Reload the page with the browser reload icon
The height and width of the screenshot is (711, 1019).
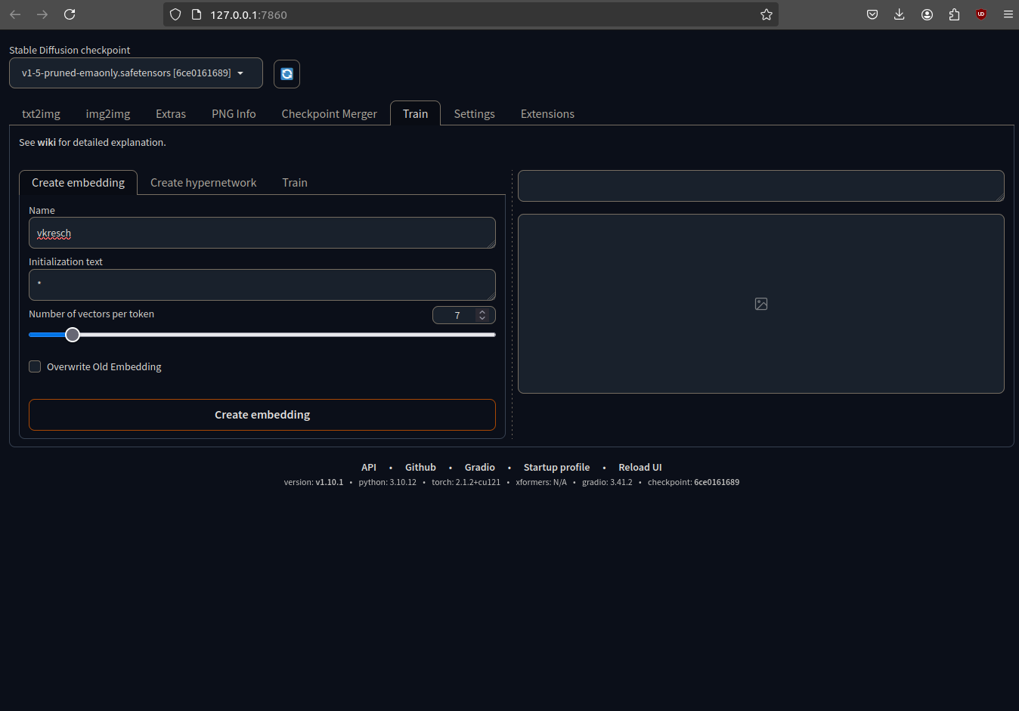[x=70, y=14]
